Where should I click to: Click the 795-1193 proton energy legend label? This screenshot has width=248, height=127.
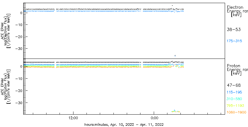[x=235, y=106]
